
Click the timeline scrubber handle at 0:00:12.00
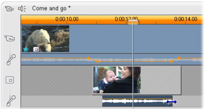click(x=133, y=22)
